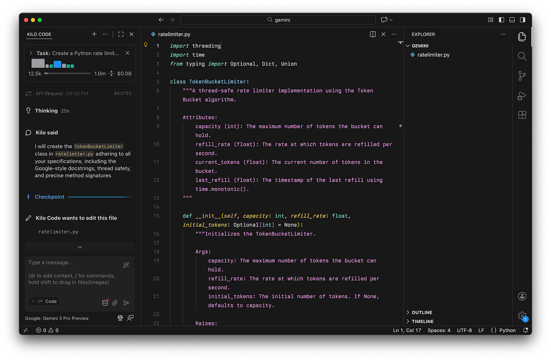Image resolution: width=551 pixels, height=360 pixels.
Task: Open the Search view in activity bar
Action: (x=522, y=56)
